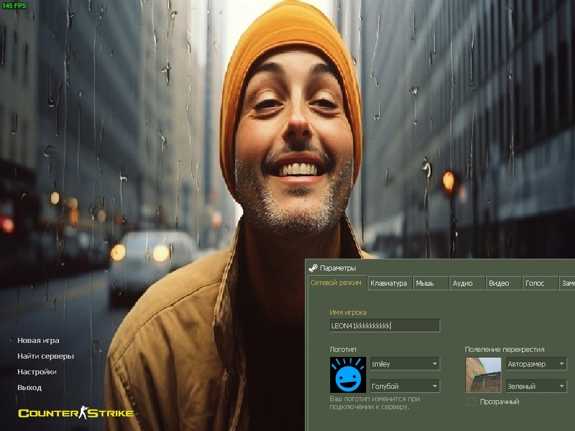Expand the Голубой logo color dropdown
The image size is (575, 431).
point(404,386)
